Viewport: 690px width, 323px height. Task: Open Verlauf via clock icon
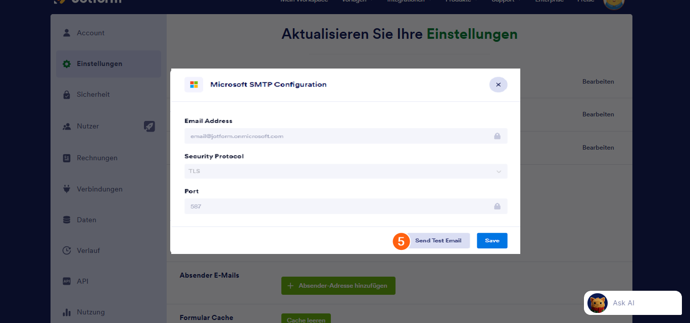pos(66,250)
